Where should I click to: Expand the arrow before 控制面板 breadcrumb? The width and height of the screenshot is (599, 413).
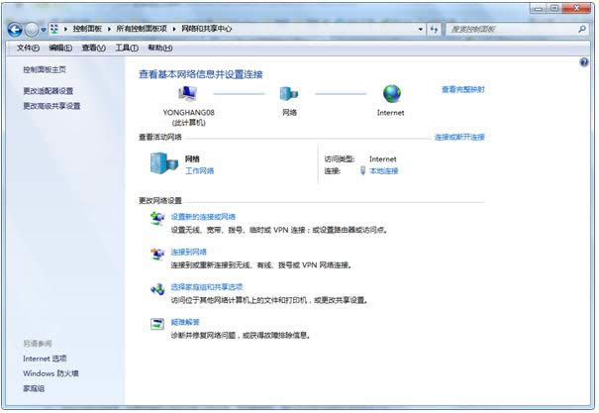click(65, 29)
